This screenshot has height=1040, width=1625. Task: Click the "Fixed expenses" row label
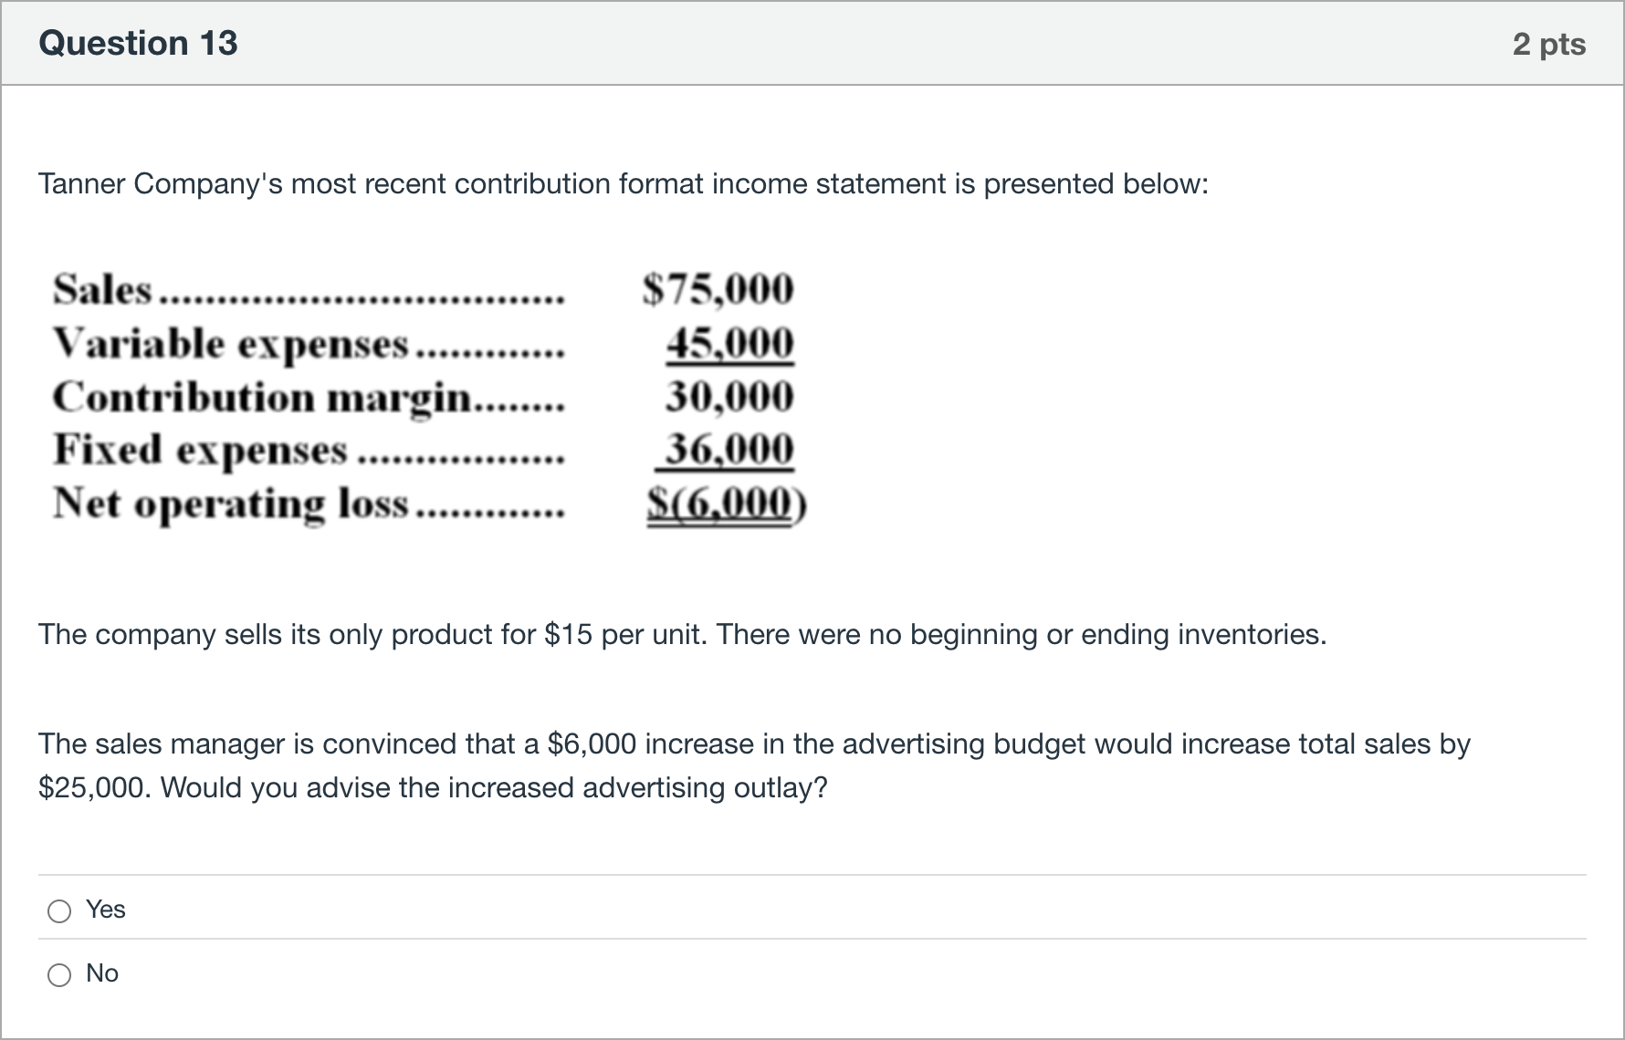click(x=200, y=450)
